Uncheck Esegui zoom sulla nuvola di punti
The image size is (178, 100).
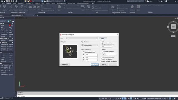101,61
